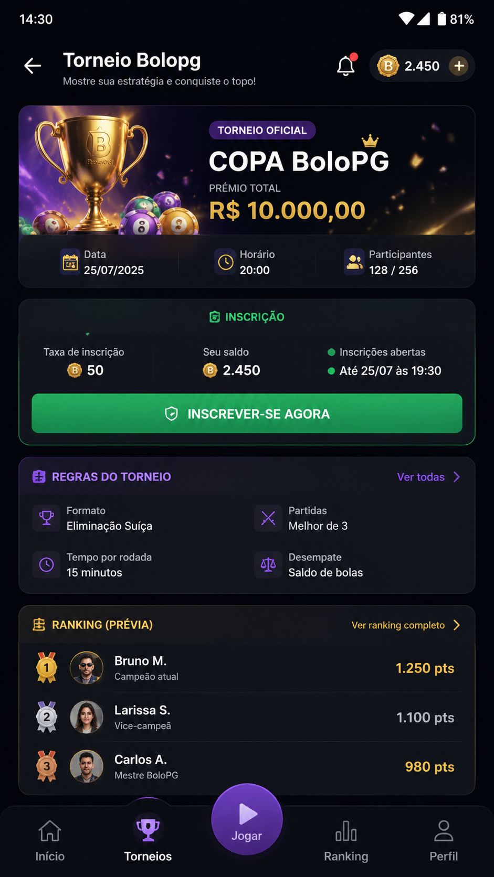The image size is (494, 877).
Task: Switch to the Ranking tab
Action: (346, 839)
